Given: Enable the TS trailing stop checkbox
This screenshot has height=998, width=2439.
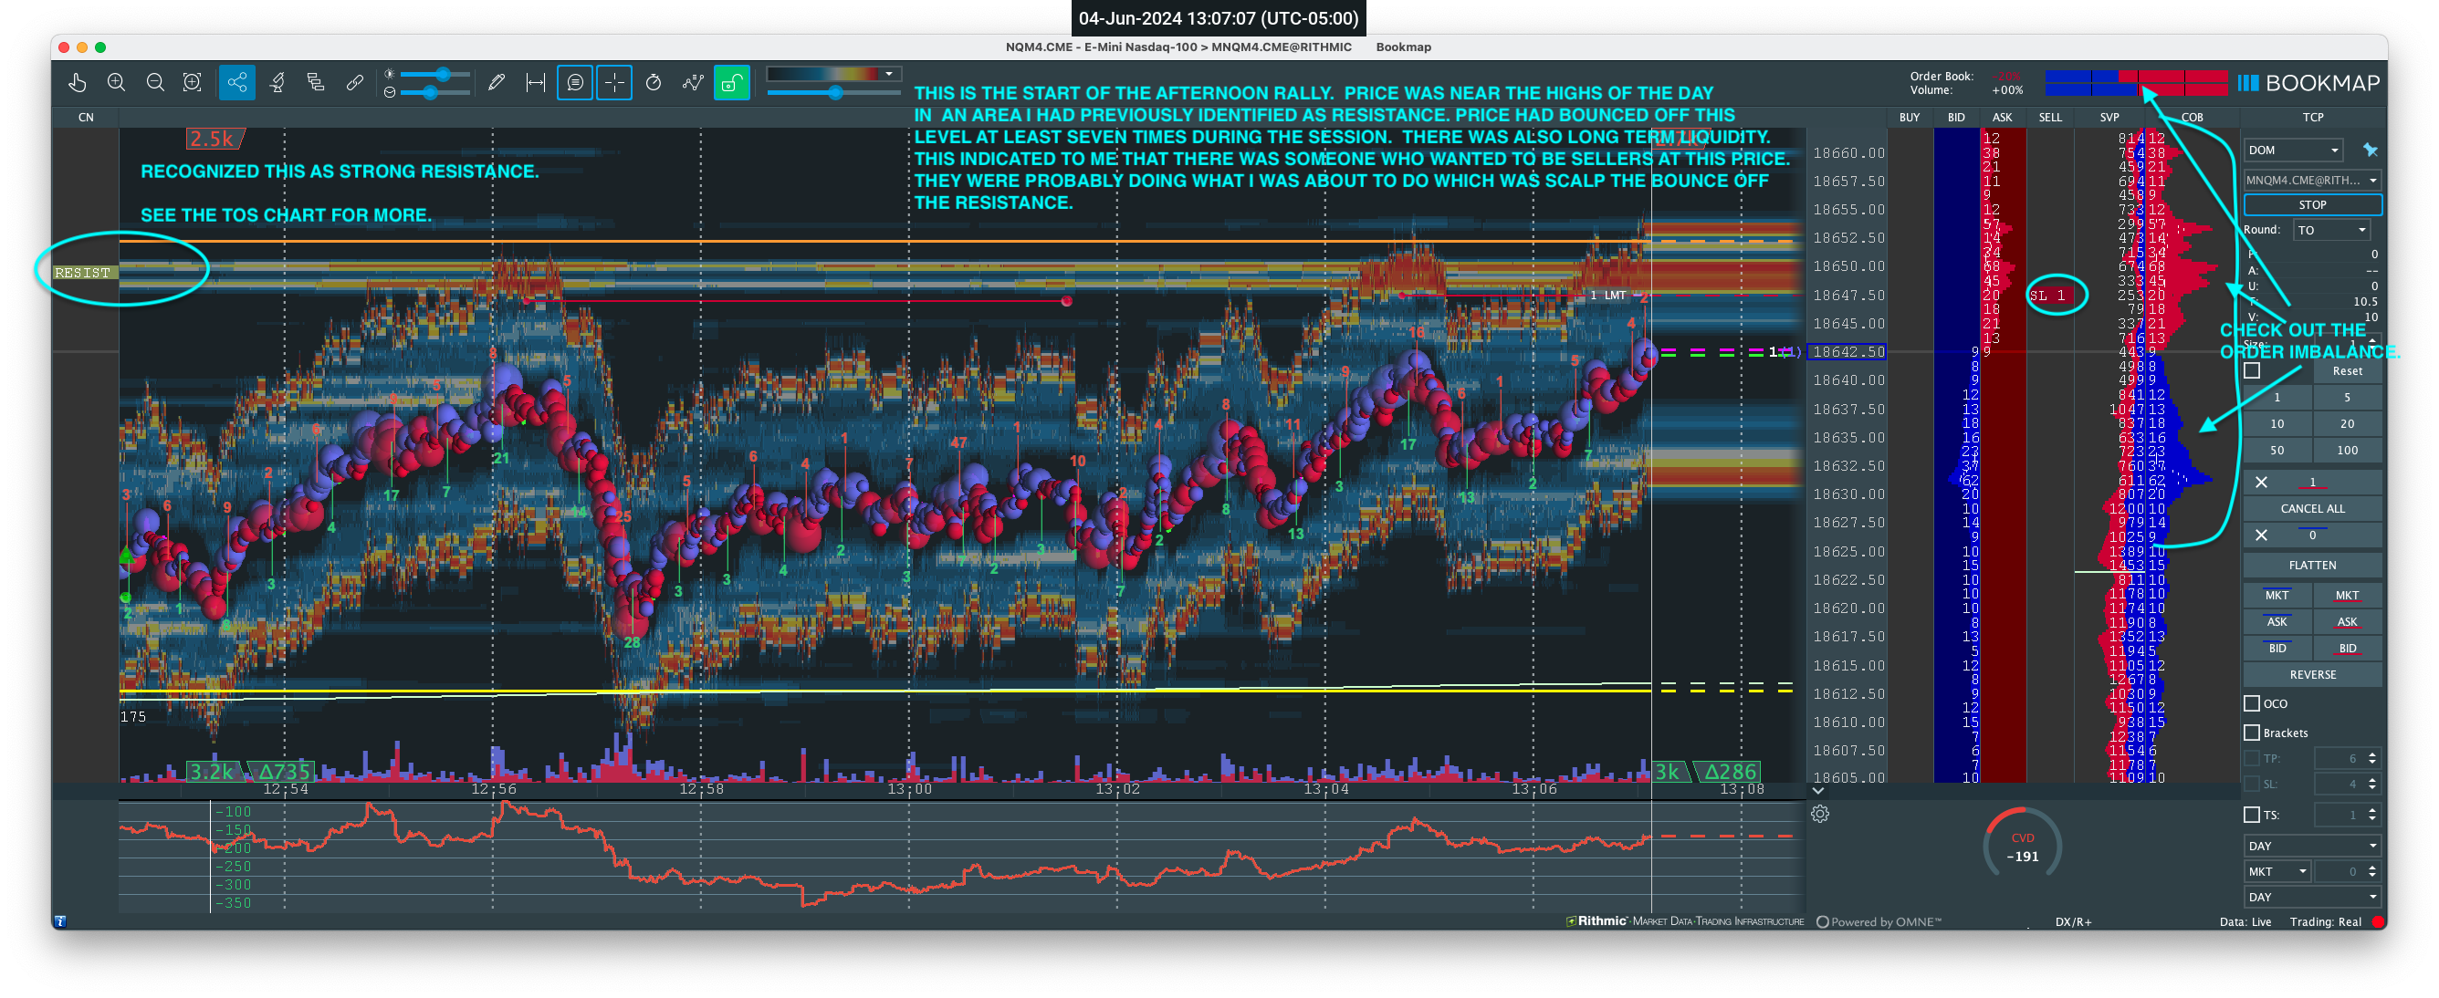Looking at the screenshot, I should (2253, 816).
